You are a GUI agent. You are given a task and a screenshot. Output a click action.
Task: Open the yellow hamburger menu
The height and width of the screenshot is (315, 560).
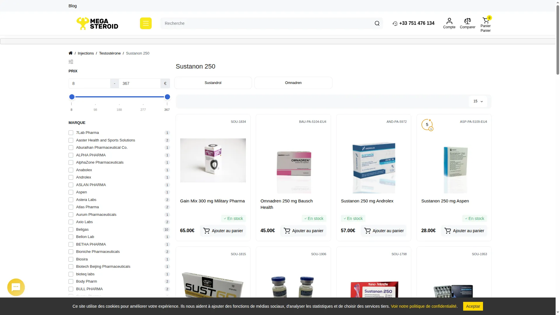(146, 23)
